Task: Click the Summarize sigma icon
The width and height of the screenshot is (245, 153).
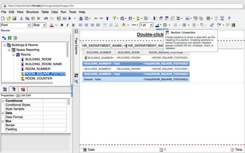Action: tap(138, 18)
